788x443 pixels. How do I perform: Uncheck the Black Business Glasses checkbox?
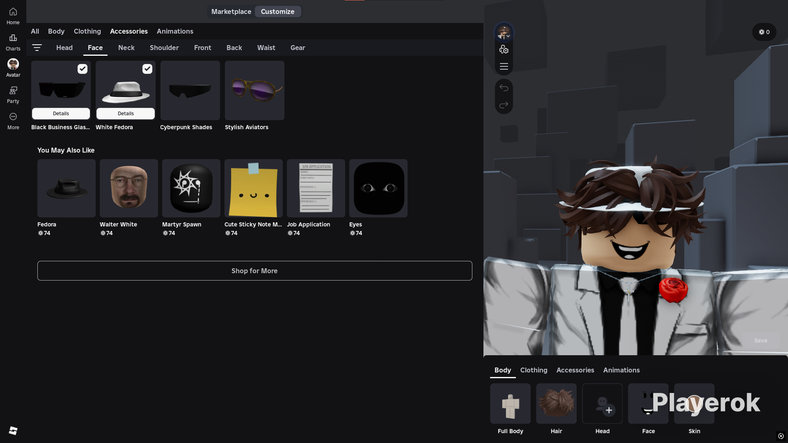82,69
